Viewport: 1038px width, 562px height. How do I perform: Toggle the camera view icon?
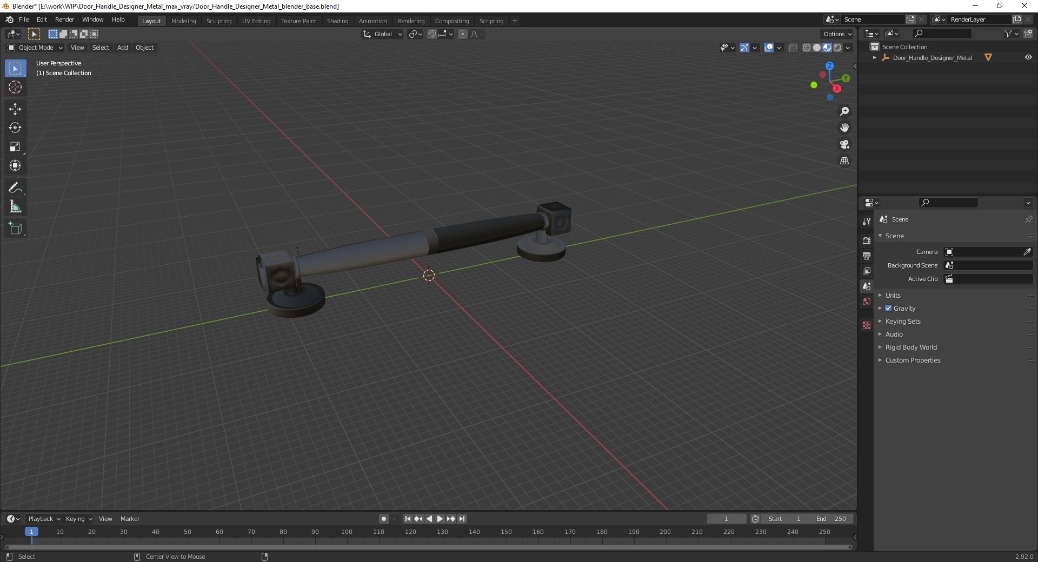pos(844,144)
